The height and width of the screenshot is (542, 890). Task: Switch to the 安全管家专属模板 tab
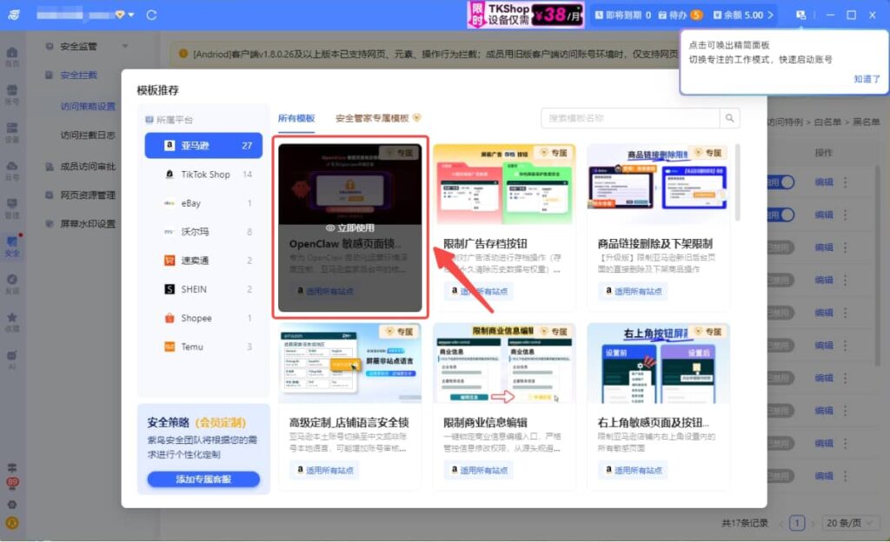(x=377, y=118)
